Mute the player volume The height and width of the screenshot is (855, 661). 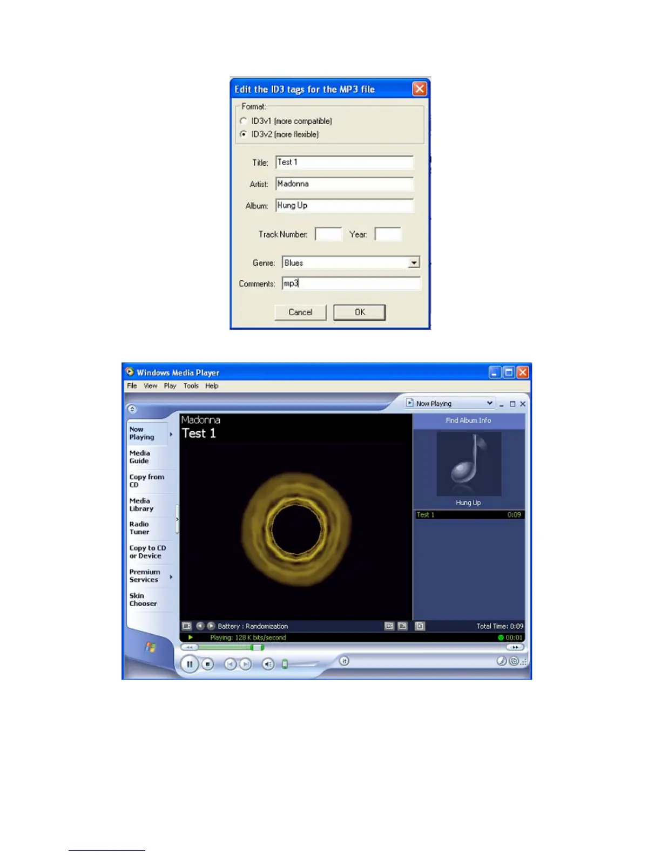268,664
